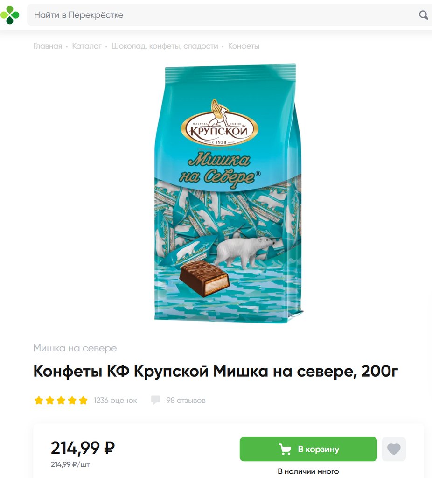432x478 pixels.
Task: Click the search magnifier icon
Action: coord(423,15)
